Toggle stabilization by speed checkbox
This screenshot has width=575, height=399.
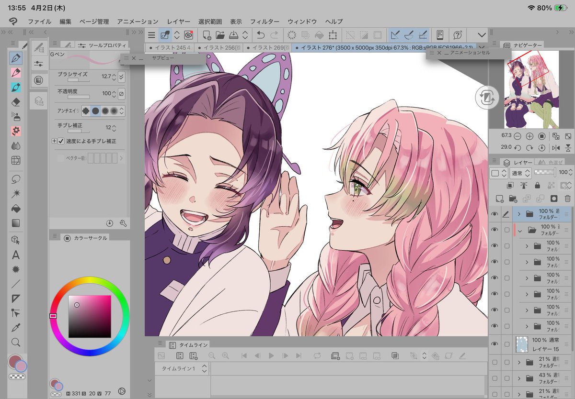[61, 141]
